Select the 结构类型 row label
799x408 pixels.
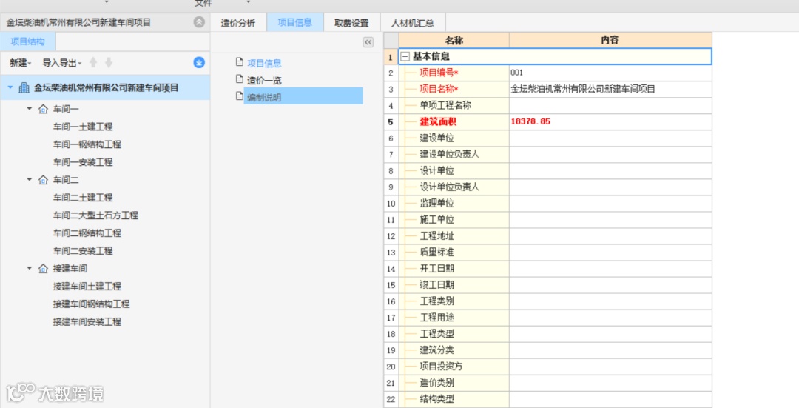coord(436,399)
